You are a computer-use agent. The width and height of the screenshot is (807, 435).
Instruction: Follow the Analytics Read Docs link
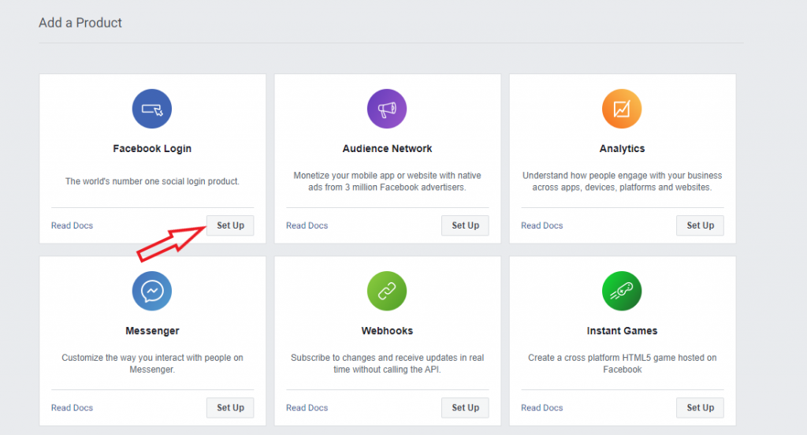(x=541, y=225)
